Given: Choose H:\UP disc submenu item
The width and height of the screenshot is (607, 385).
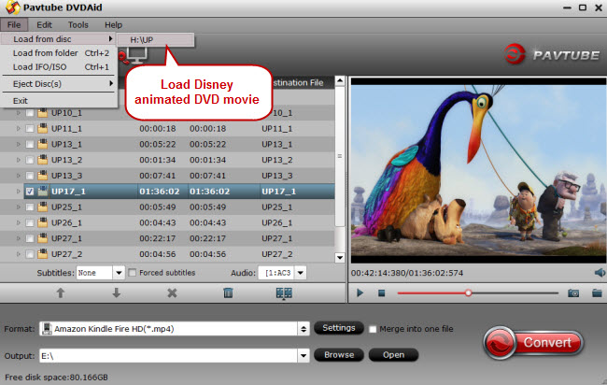Looking at the screenshot, I should [x=156, y=40].
